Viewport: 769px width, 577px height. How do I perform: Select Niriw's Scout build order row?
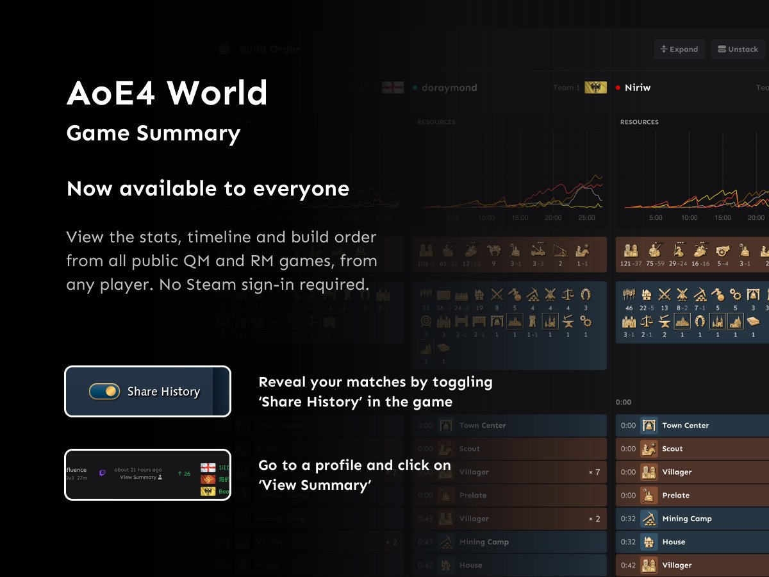pyautogui.click(x=692, y=449)
